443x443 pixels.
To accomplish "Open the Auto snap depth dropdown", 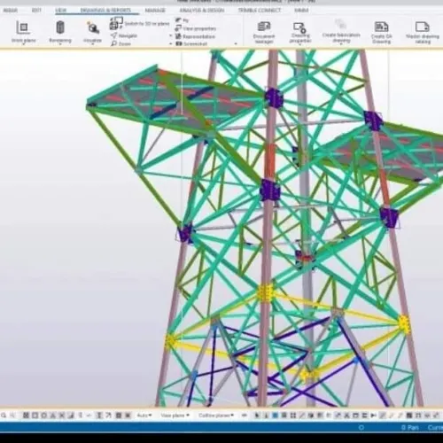I will pos(144,416).
